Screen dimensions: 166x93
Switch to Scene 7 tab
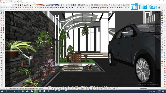[x=31, y=10]
